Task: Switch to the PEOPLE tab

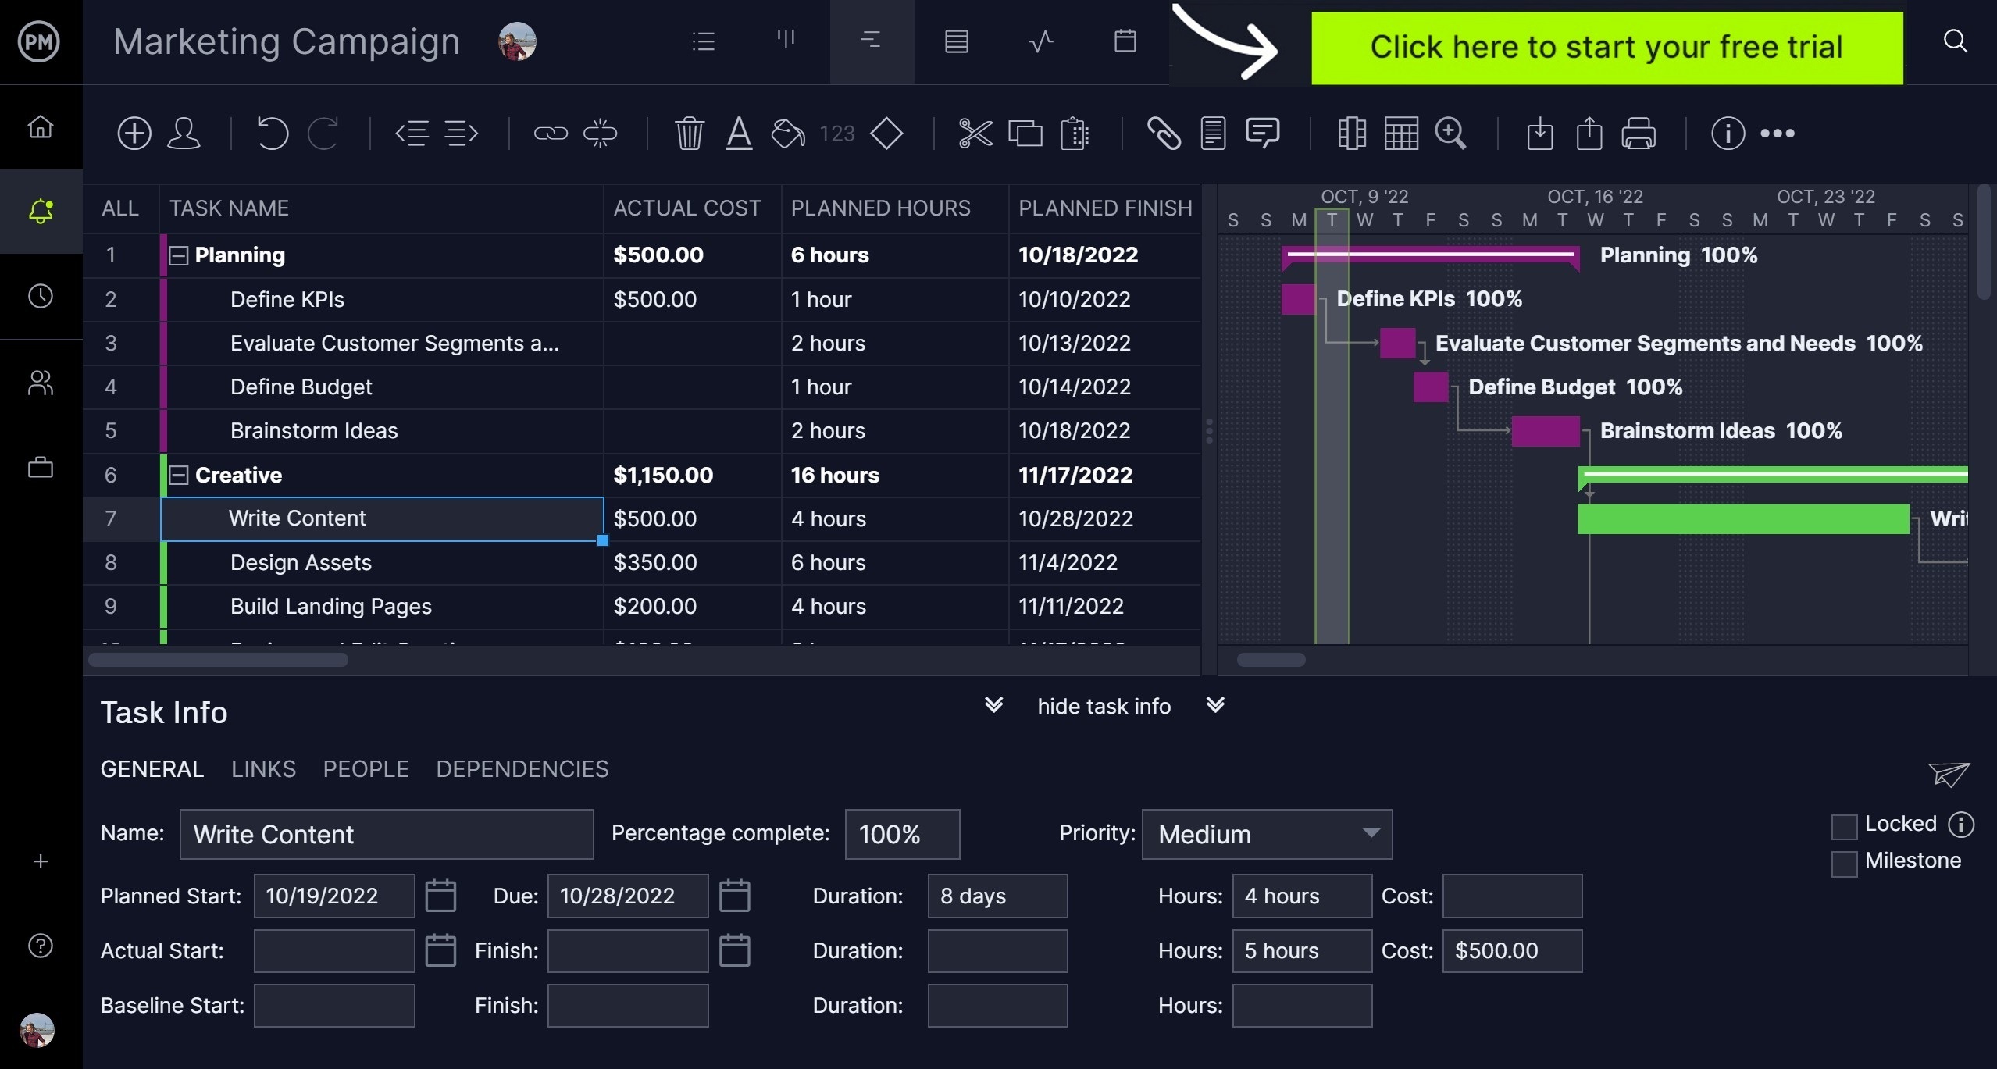Action: pyautogui.click(x=366, y=767)
